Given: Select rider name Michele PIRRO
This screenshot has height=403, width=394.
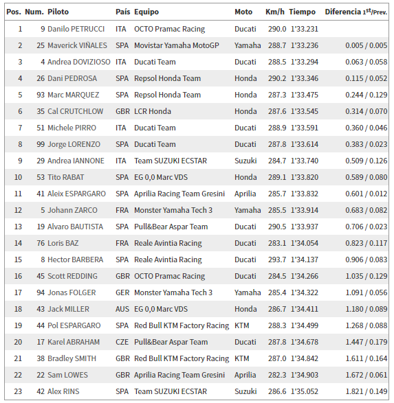Looking at the screenshot, I should [x=72, y=128].
